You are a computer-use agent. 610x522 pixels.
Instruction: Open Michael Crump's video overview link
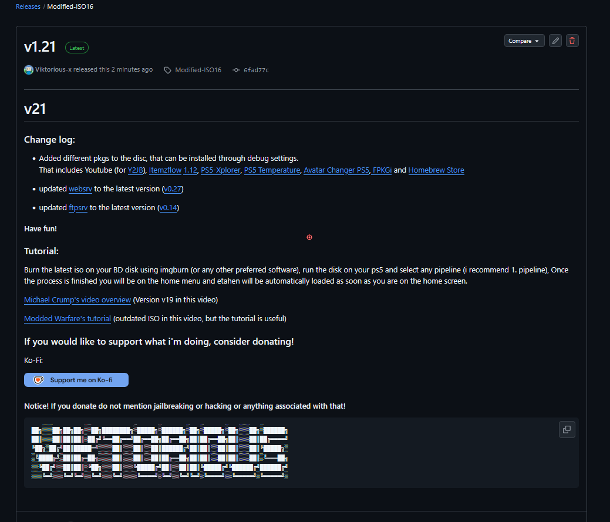(77, 300)
